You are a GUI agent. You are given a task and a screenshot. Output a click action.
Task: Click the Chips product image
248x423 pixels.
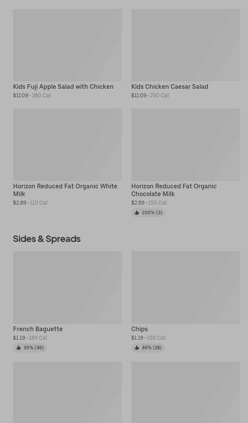pyautogui.click(x=186, y=287)
